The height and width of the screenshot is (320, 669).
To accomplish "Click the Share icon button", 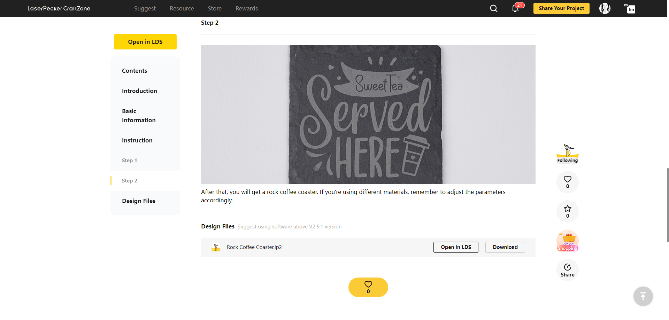I will [568, 270].
